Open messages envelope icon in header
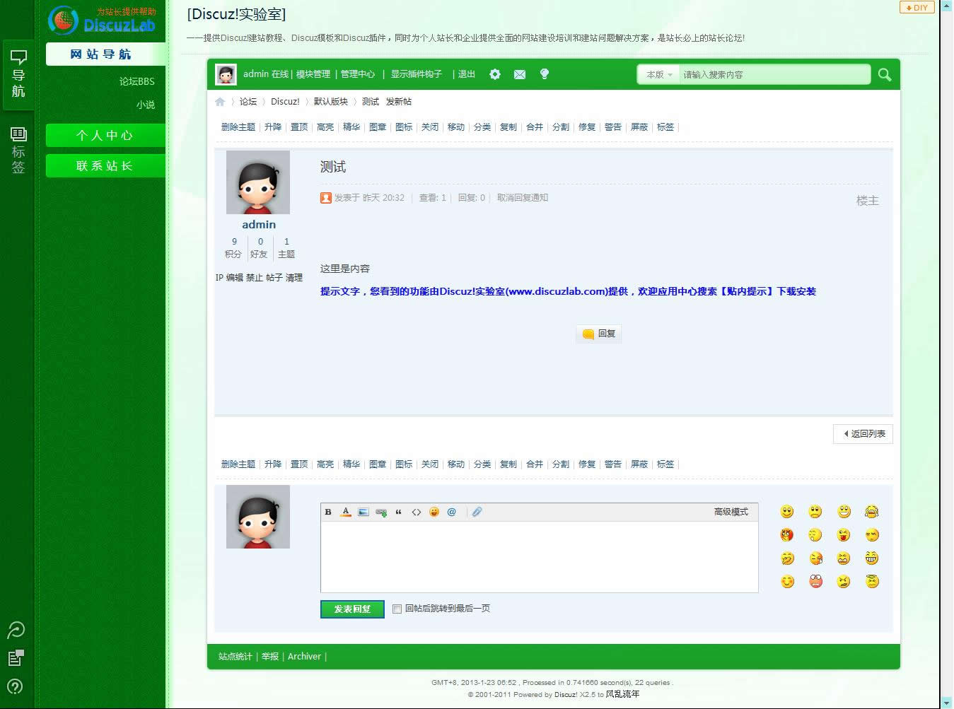Viewport: 954px width, 709px height. point(520,74)
